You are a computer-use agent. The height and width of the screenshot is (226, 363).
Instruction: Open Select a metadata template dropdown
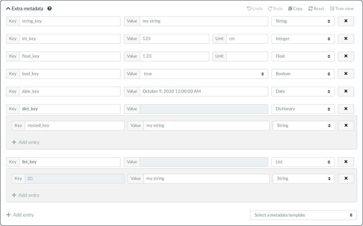(x=303, y=215)
